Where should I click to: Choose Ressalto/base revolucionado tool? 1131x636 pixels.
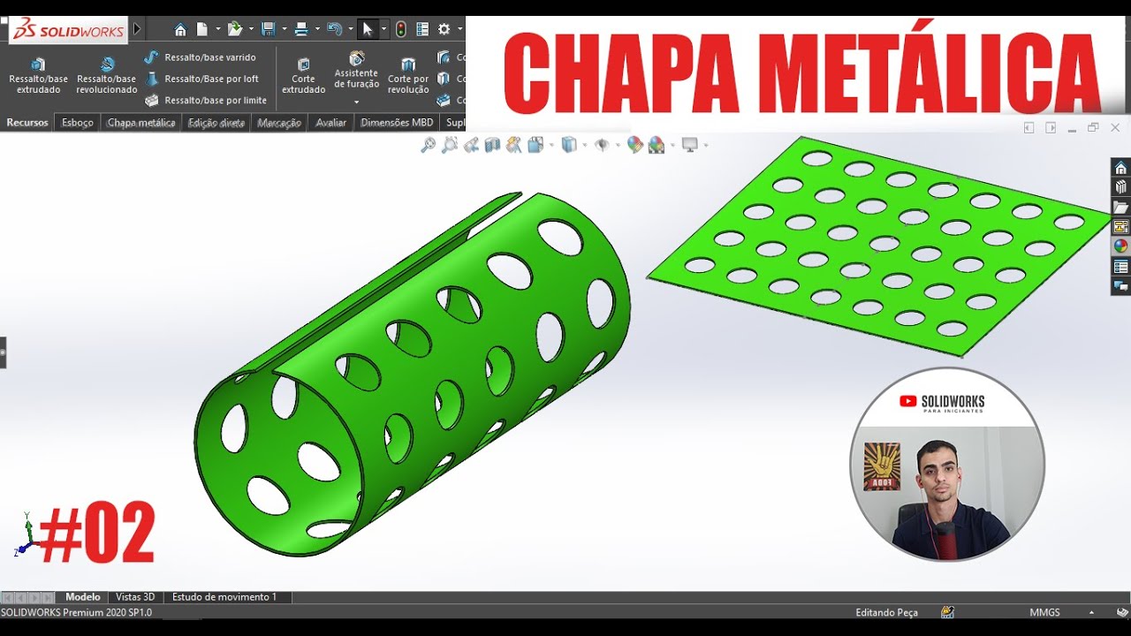point(107,76)
